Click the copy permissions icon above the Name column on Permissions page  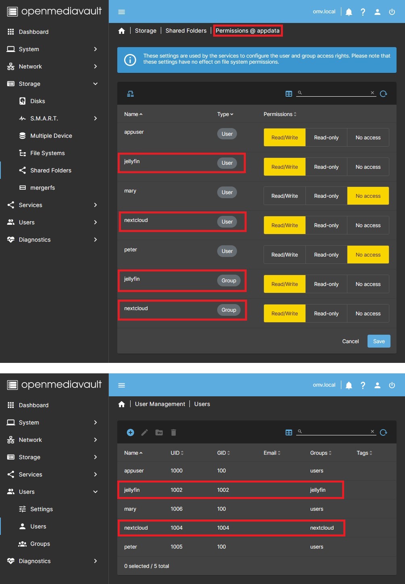130,94
